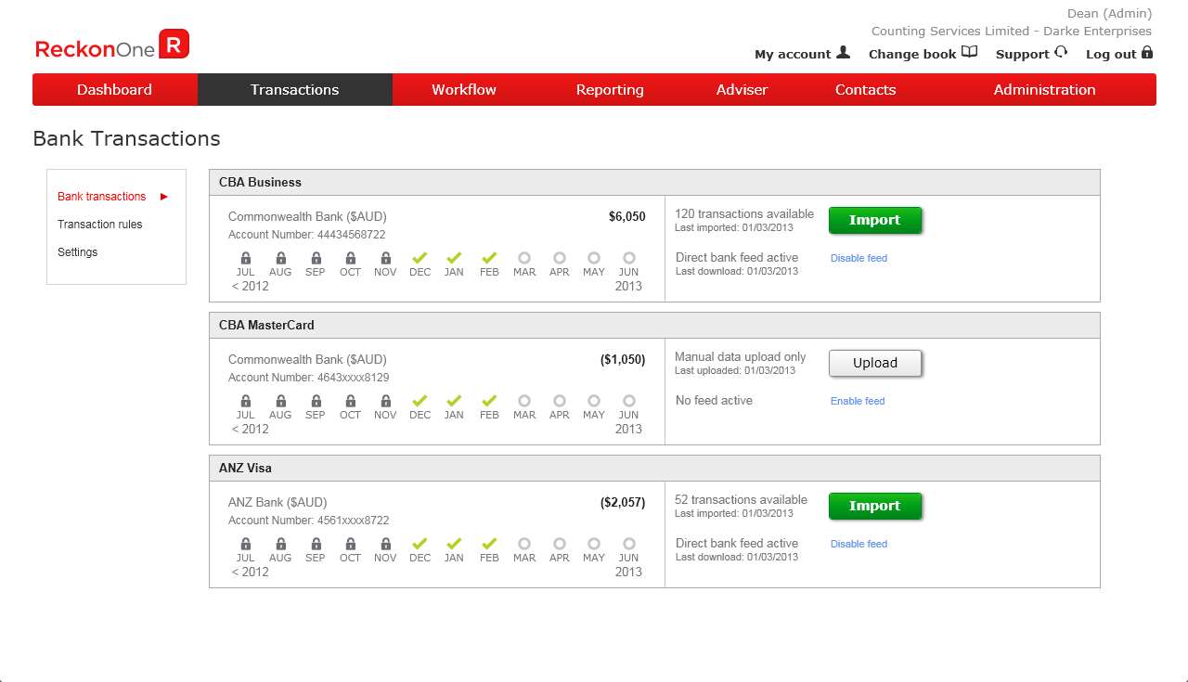Click DEC checkmark in ANZ Visa
1188x682 pixels.
(x=420, y=544)
